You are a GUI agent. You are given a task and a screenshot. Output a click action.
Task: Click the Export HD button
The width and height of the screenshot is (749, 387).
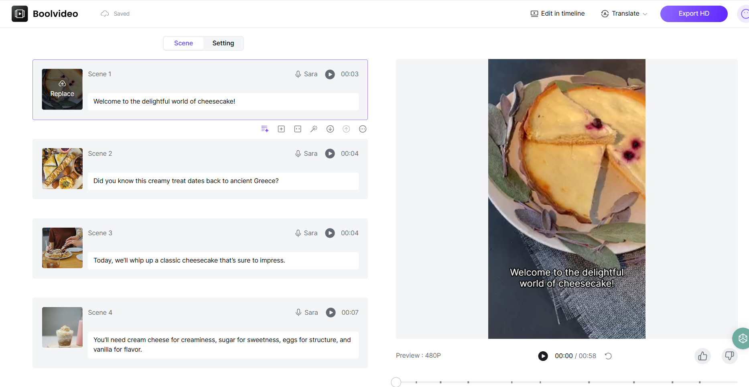coord(694,14)
